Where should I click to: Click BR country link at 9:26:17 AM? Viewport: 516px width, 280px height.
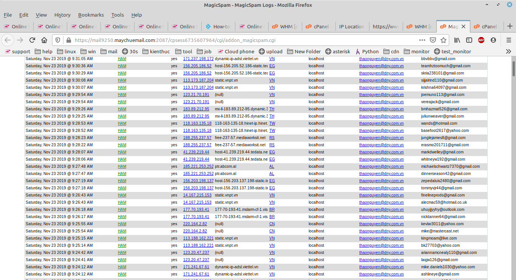pos(272,217)
